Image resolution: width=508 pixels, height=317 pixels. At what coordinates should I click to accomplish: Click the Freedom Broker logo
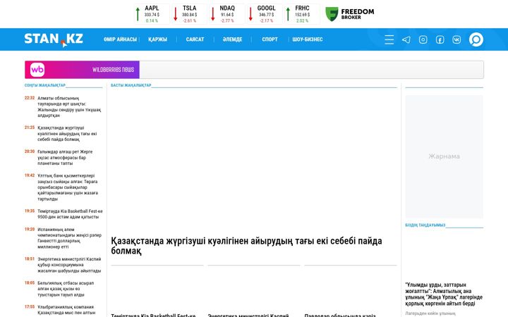point(349,14)
